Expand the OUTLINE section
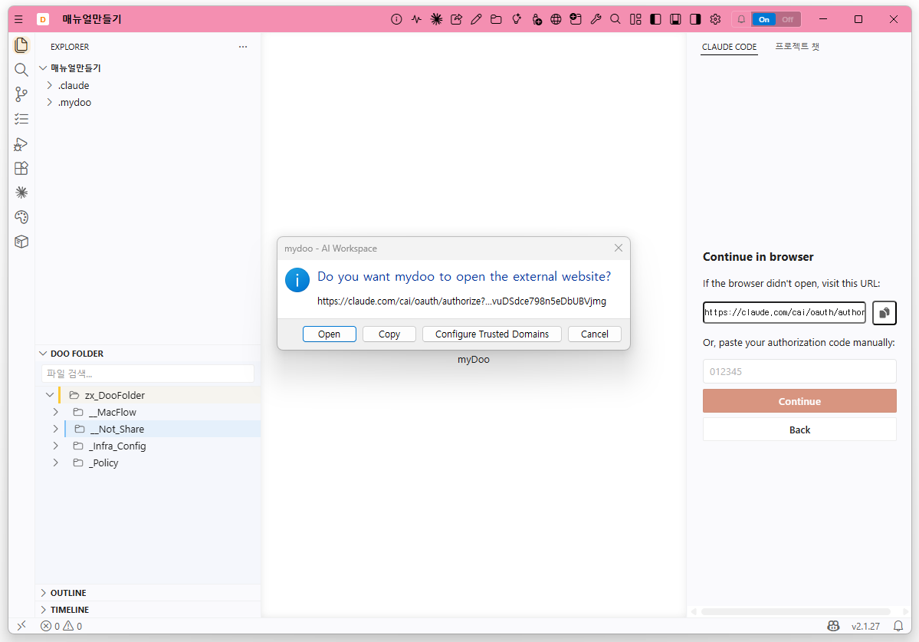This screenshot has height=642, width=919. click(x=43, y=593)
